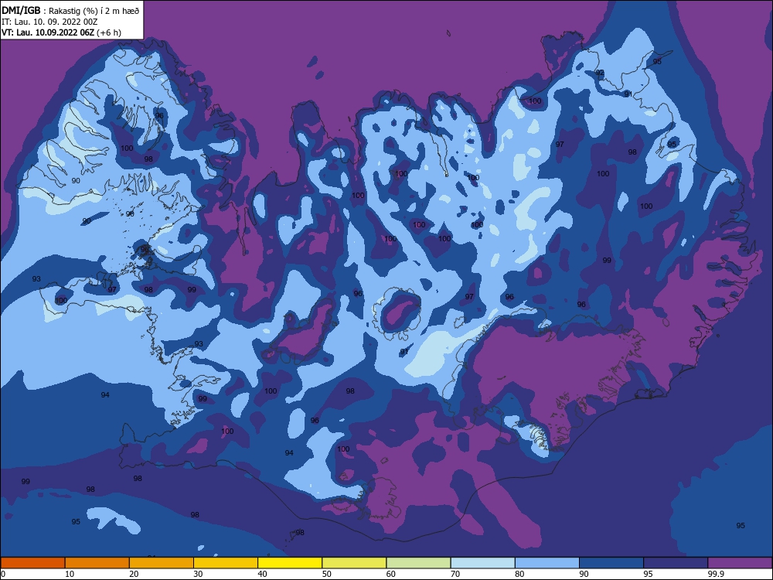Click the legend tick label '0'

(x=2, y=574)
